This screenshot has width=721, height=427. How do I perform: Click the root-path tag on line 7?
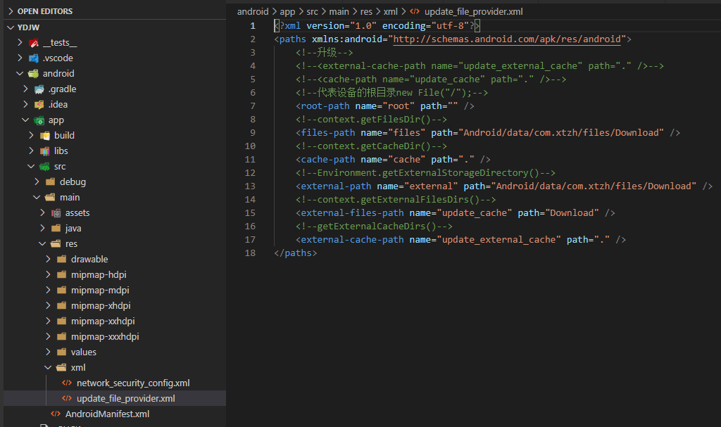click(325, 106)
